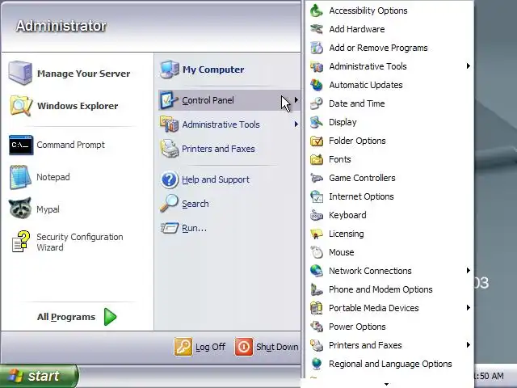
Task: Click the Date and Time icon
Action: [317, 103]
